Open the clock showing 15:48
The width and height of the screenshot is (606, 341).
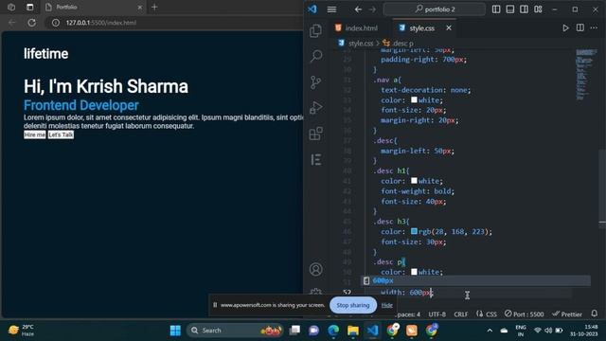[x=583, y=331]
